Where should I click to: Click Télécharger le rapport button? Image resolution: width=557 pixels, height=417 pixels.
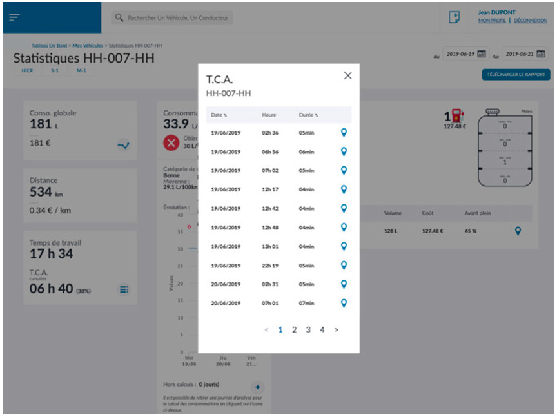tap(516, 75)
